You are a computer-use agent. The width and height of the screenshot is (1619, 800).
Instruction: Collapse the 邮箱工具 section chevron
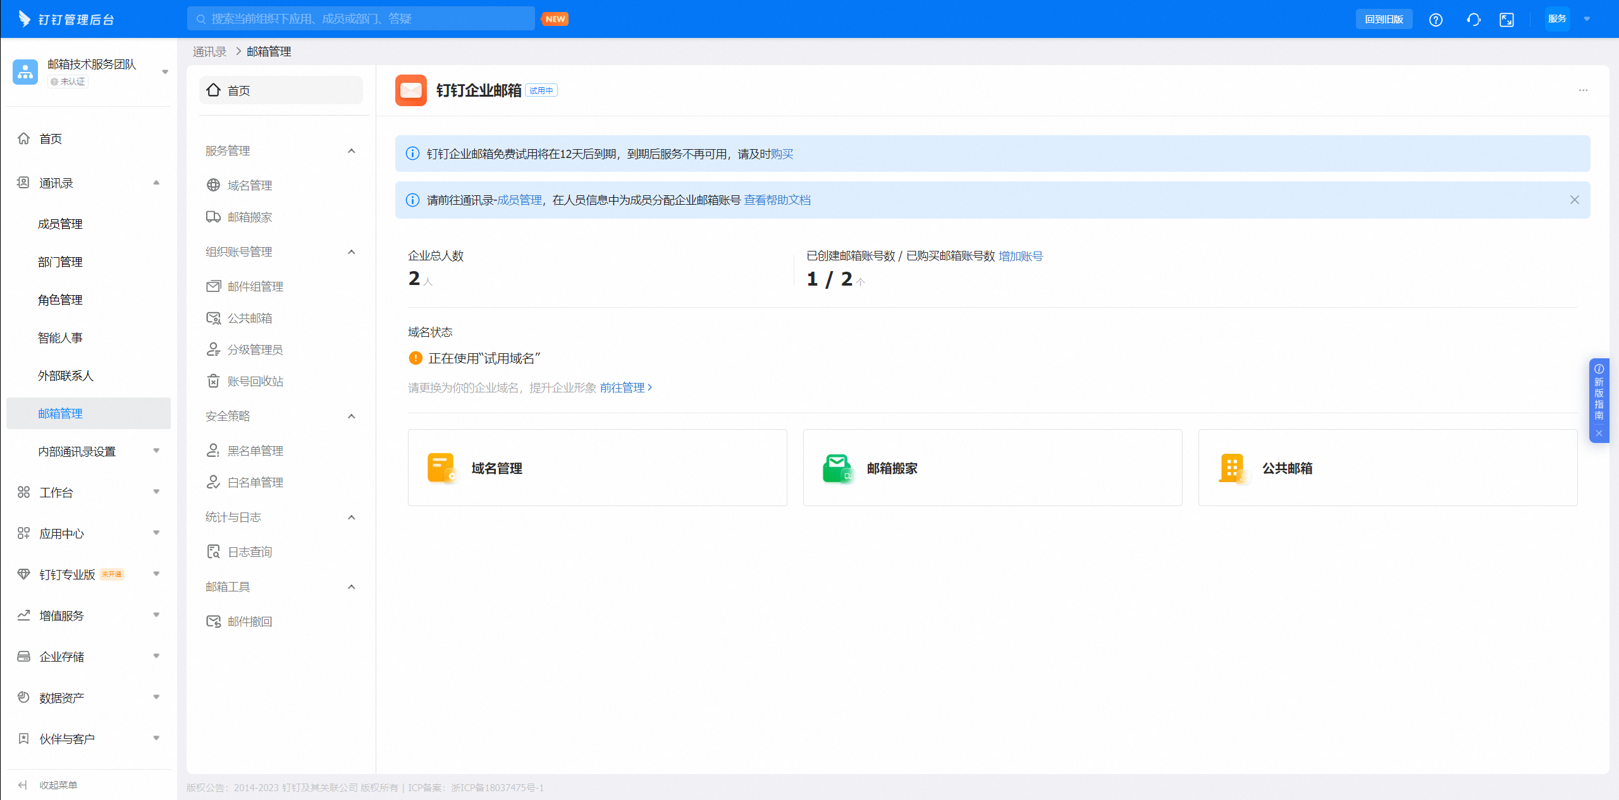point(352,587)
